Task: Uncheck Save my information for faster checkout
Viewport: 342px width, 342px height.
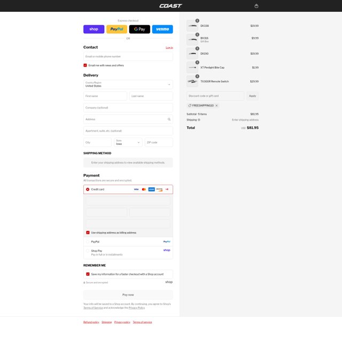Action: pyautogui.click(x=88, y=274)
